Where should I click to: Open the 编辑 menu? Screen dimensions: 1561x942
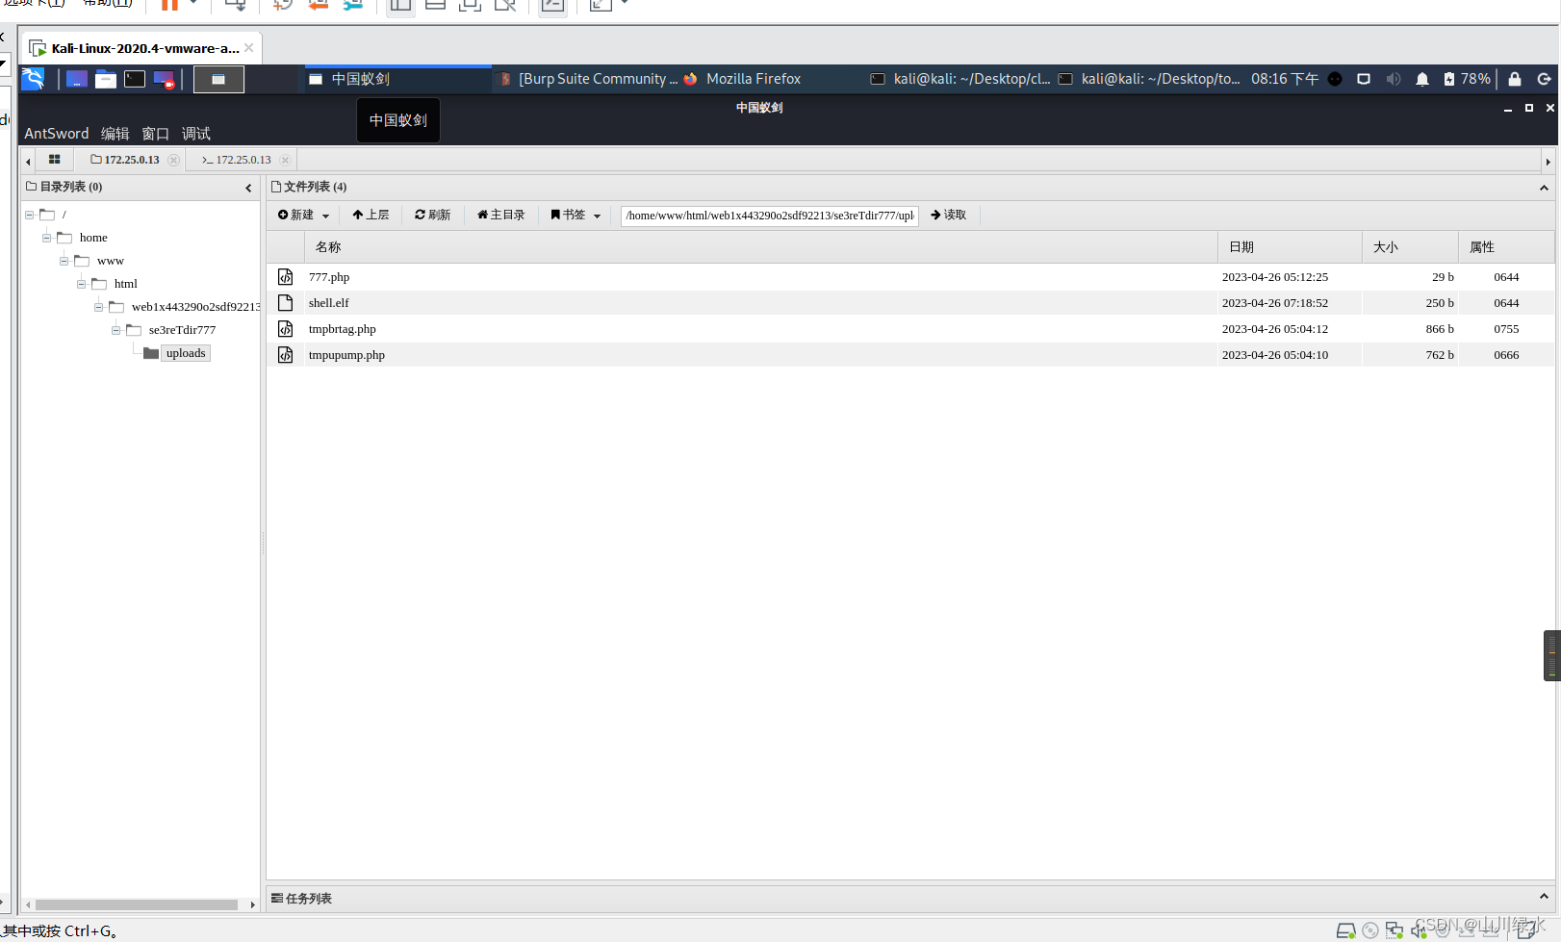115,134
